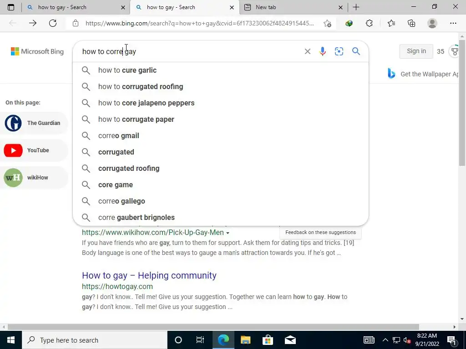Jump to the YouTube result on this page
466x349 pixels.
tap(34, 150)
